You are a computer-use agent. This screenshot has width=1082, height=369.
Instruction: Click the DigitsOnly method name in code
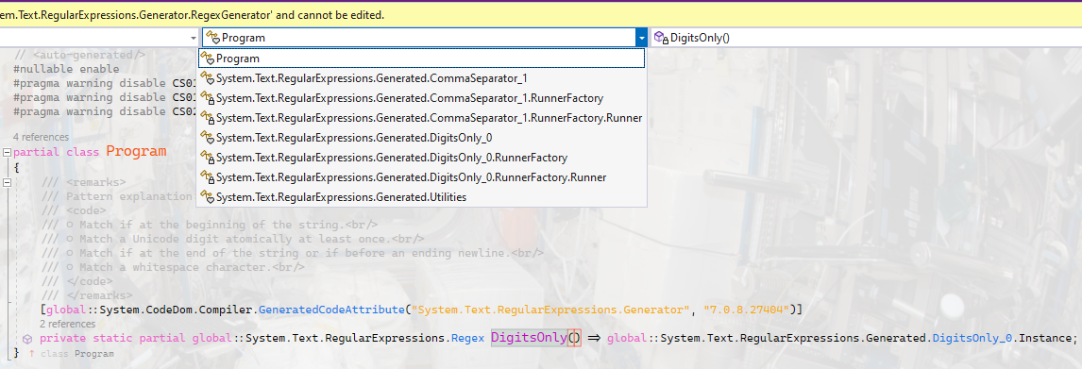(530, 337)
